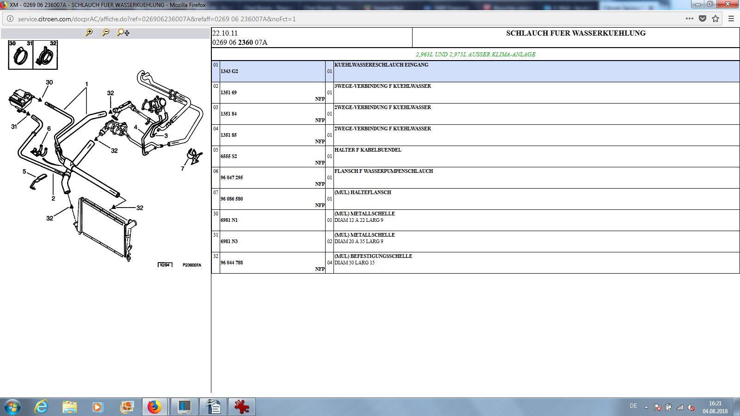Viewport: 740px width, 416px height.
Task: Save the page to Pocket
Action: coord(703,19)
